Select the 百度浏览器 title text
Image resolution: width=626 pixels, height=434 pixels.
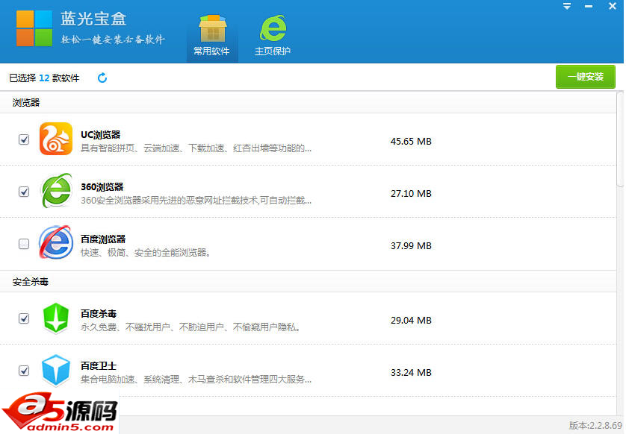[x=103, y=239]
